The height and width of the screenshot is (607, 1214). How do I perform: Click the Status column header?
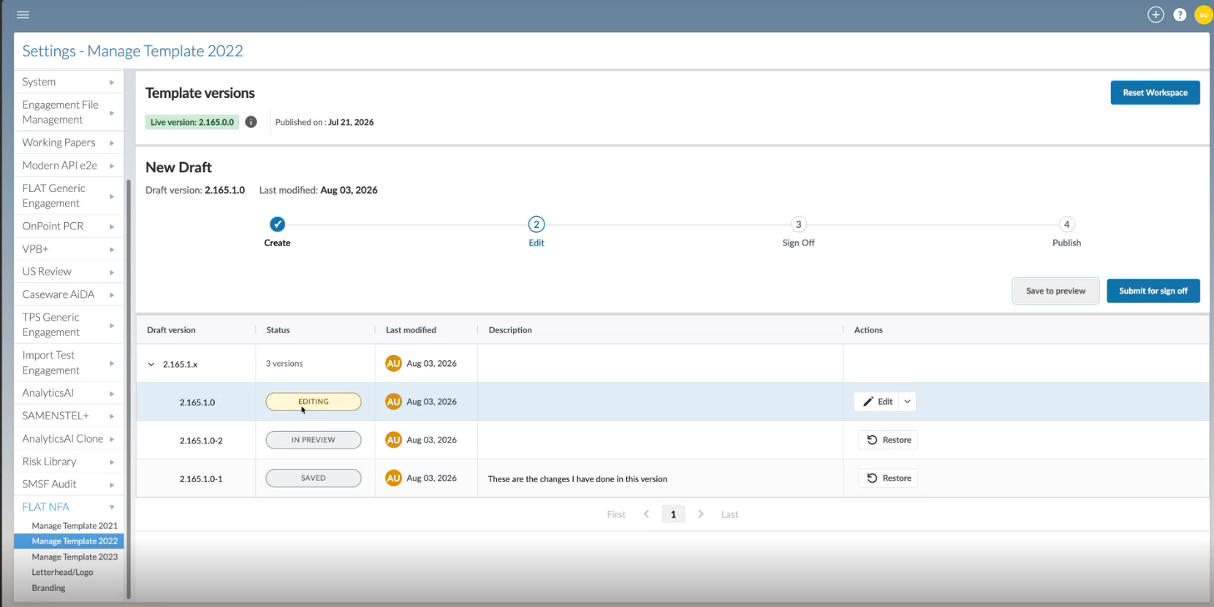coord(278,330)
